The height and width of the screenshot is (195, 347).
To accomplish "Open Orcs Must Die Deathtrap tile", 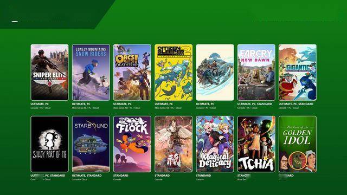I will 132,72.
